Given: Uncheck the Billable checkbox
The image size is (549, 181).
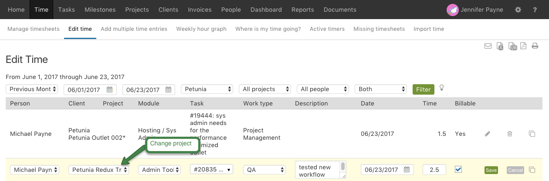Looking at the screenshot, I should tap(458, 169).
